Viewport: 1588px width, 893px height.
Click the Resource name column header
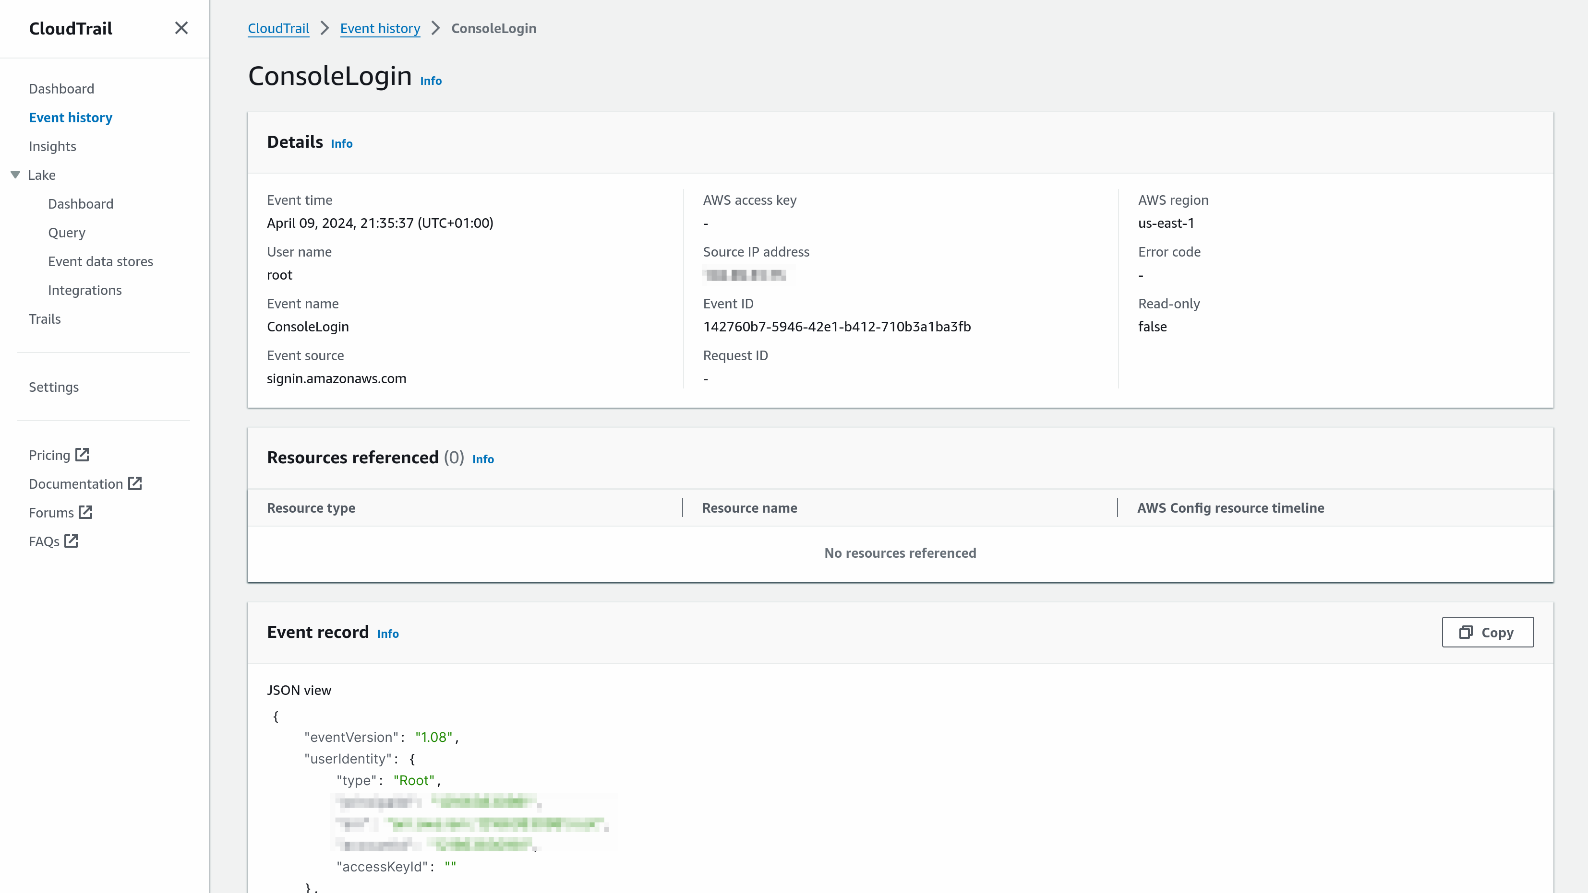(749, 507)
